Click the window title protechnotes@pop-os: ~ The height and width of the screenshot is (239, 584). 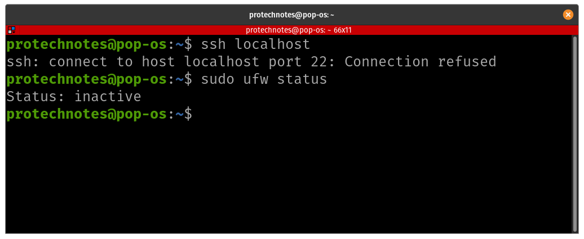(292, 15)
